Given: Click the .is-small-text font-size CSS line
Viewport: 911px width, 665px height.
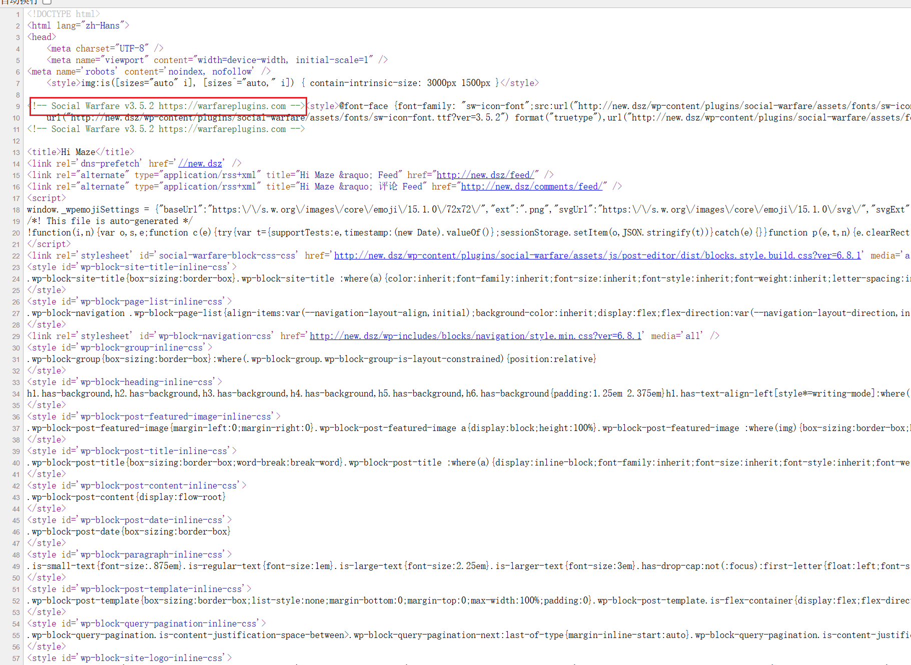Looking at the screenshot, I should [x=469, y=566].
